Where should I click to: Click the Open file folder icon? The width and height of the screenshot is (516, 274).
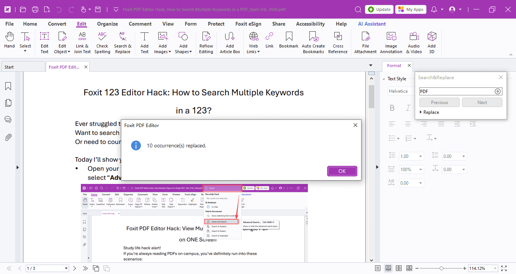[x=23, y=9]
